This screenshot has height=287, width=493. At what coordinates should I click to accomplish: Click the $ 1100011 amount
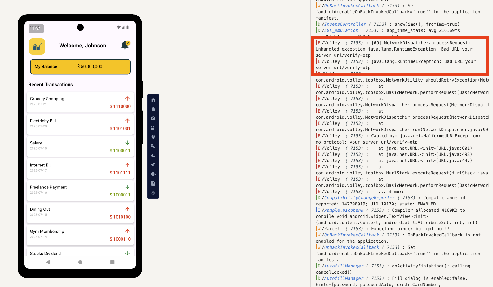click(x=120, y=151)
